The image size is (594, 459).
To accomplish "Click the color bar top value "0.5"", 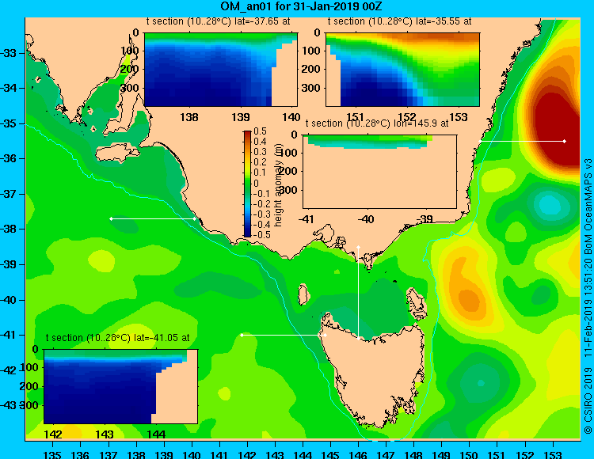I will click(261, 131).
